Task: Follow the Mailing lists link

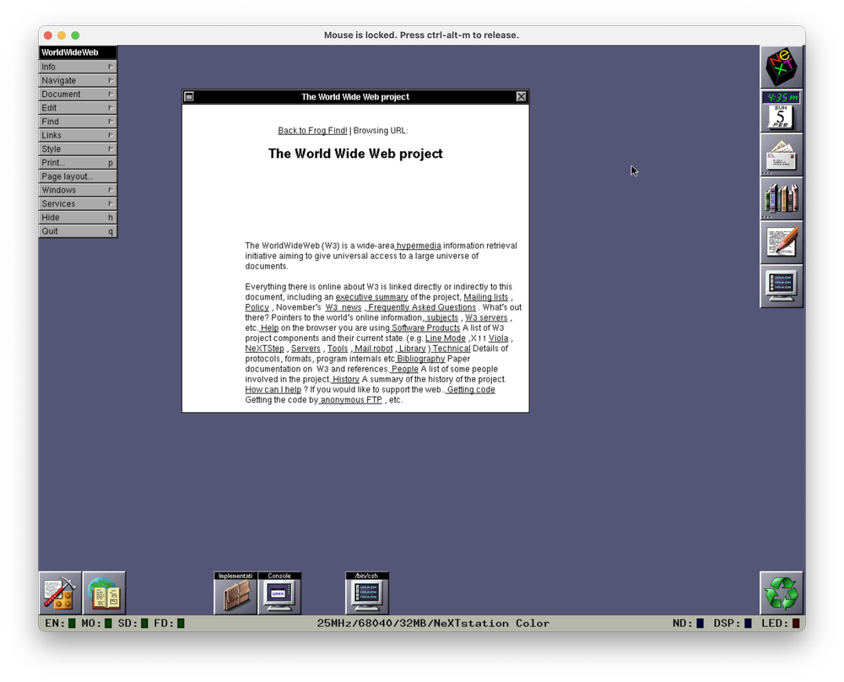Action: pos(485,297)
